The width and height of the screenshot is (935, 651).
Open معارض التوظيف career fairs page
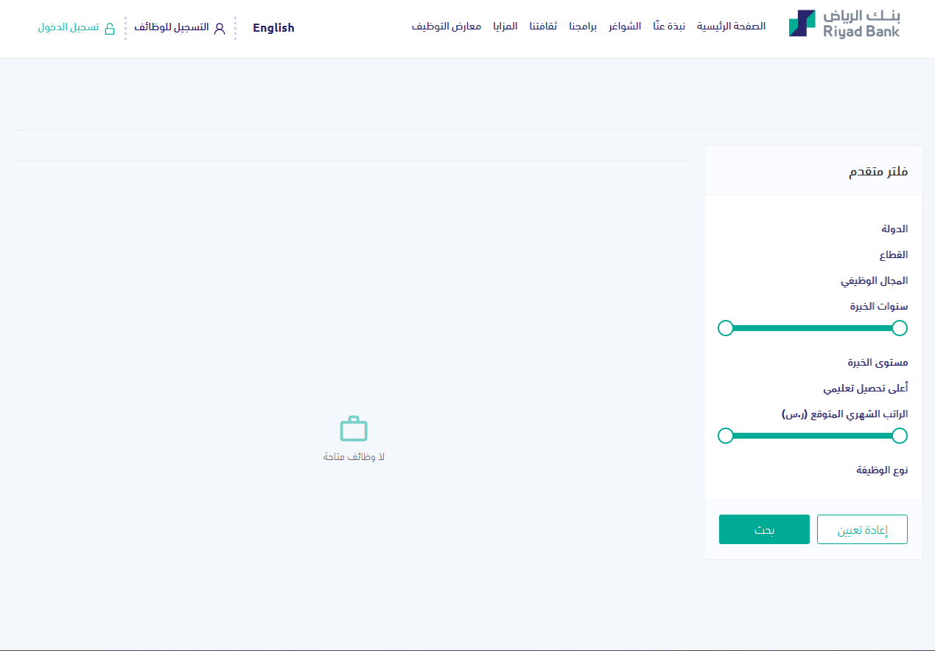(447, 27)
